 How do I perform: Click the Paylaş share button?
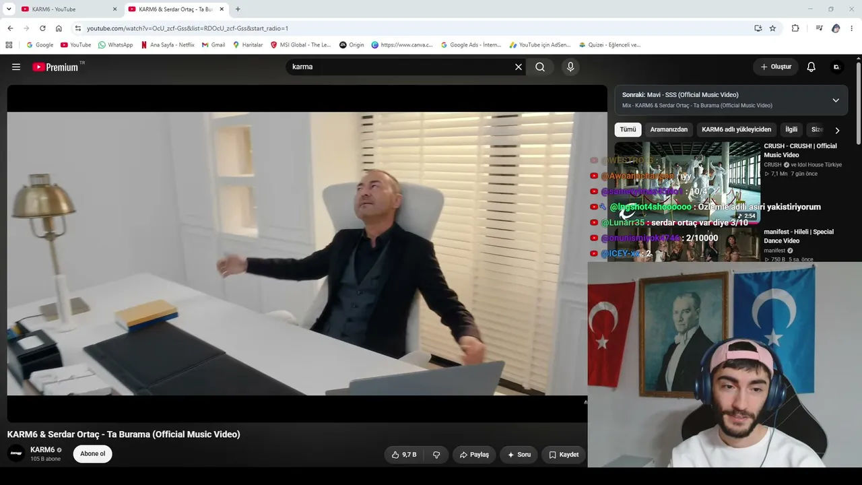pyautogui.click(x=474, y=455)
